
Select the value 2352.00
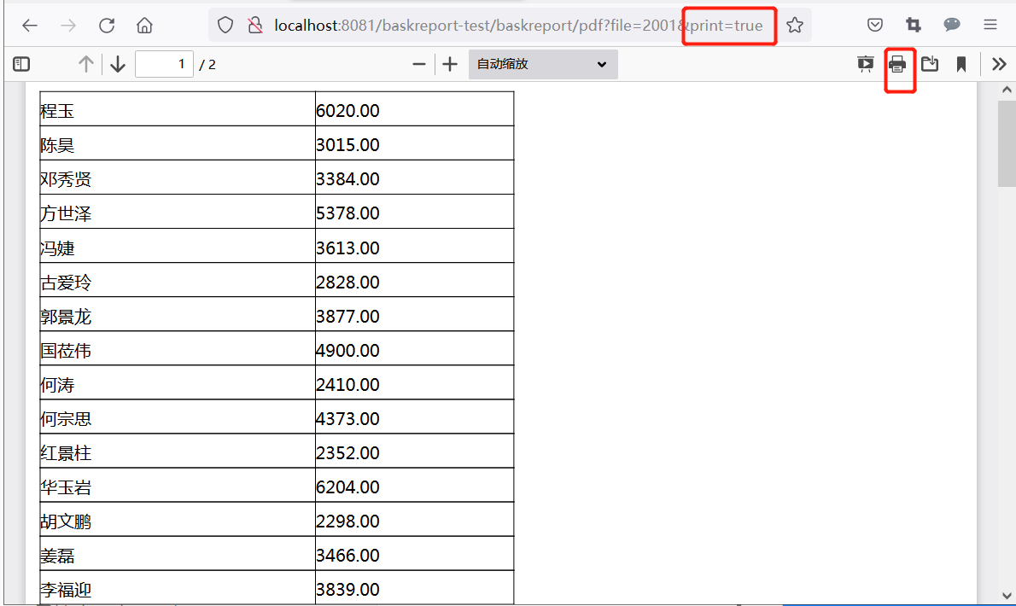click(x=348, y=454)
